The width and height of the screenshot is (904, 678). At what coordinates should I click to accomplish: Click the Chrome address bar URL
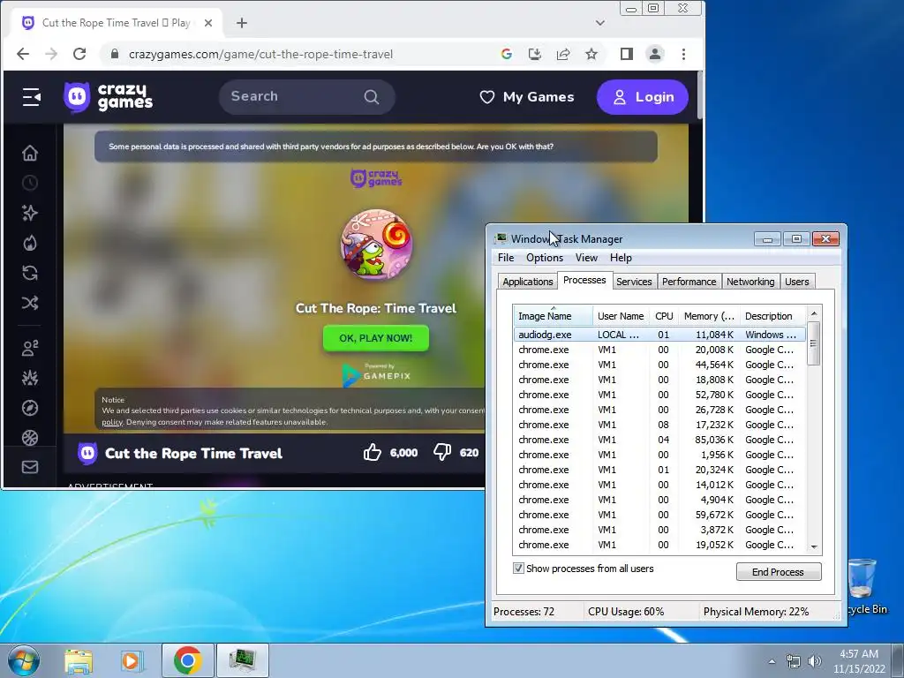260,54
